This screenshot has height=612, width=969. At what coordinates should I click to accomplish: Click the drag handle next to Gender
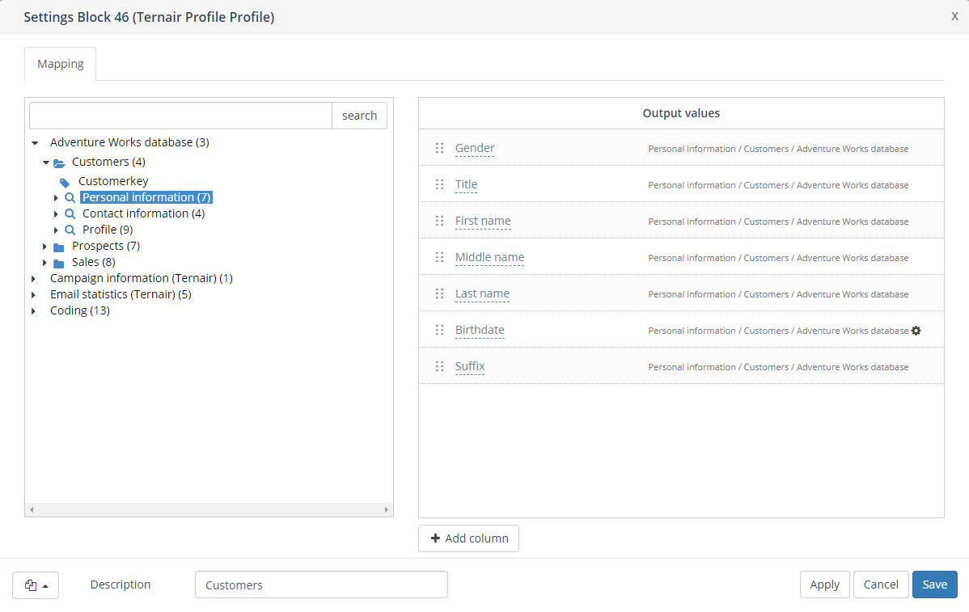(439, 148)
